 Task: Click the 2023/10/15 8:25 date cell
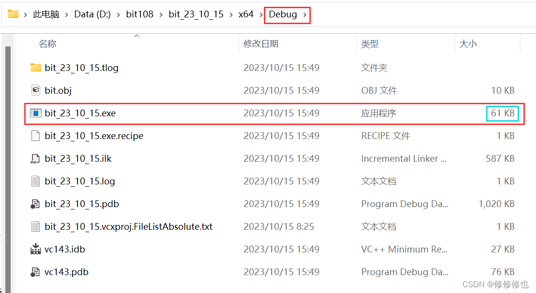point(278,226)
